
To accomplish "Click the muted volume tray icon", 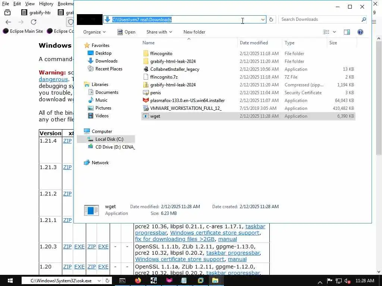I will [x=348, y=281].
